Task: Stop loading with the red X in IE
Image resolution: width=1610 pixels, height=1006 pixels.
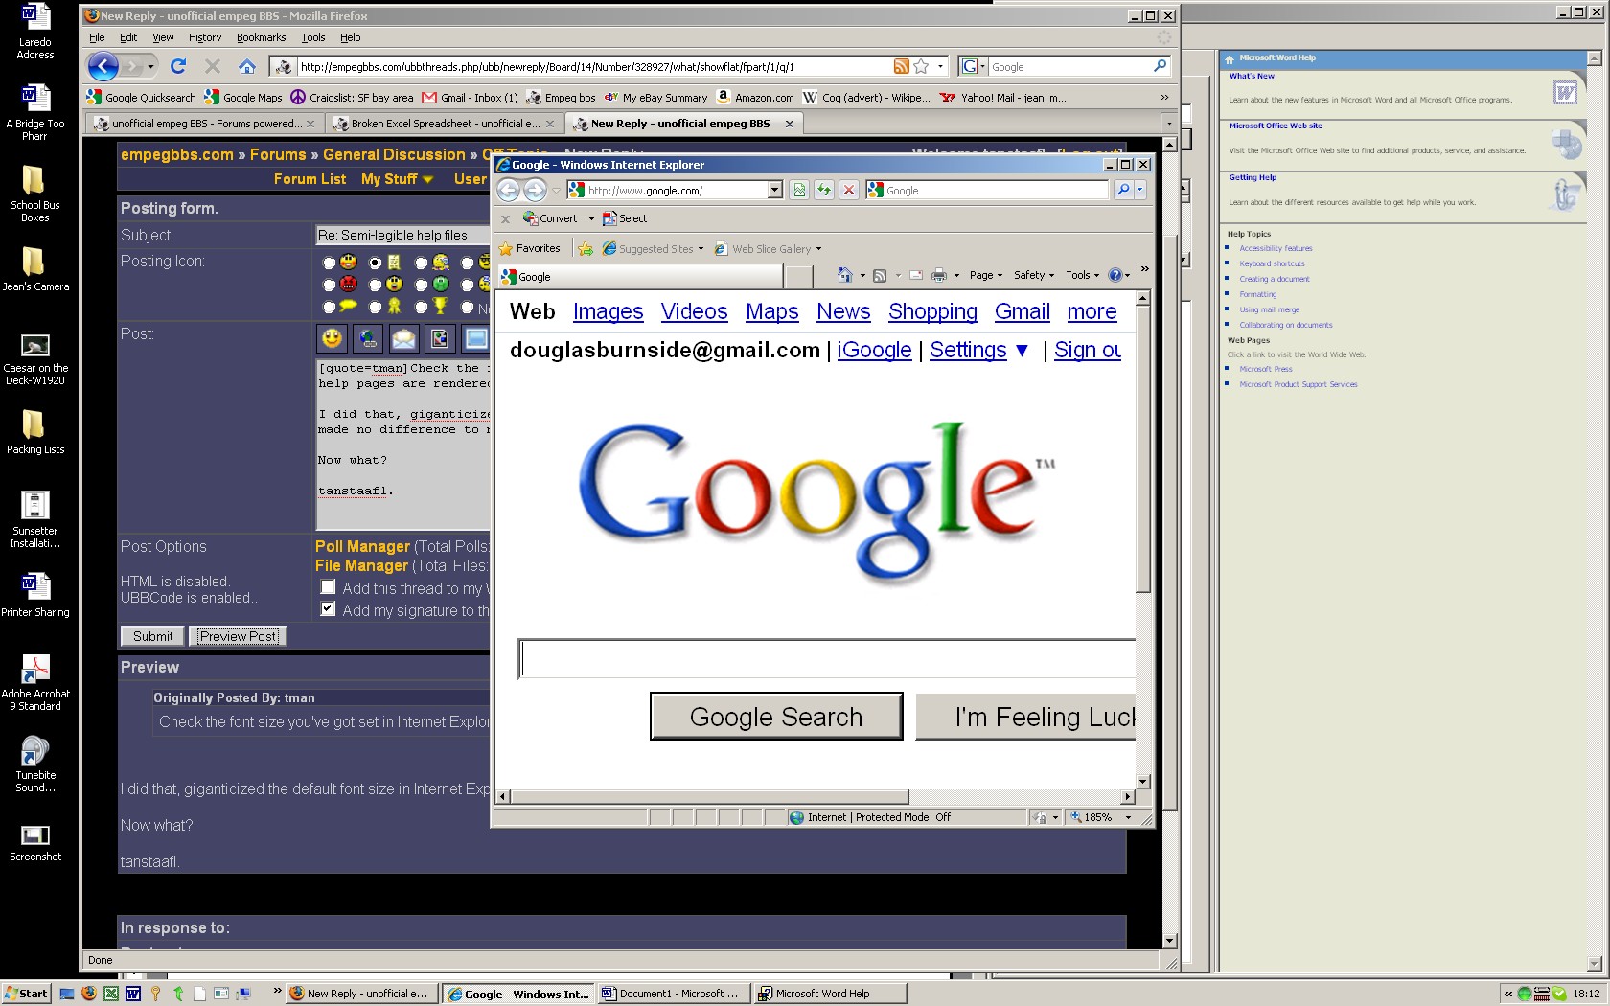Action: [x=849, y=190]
